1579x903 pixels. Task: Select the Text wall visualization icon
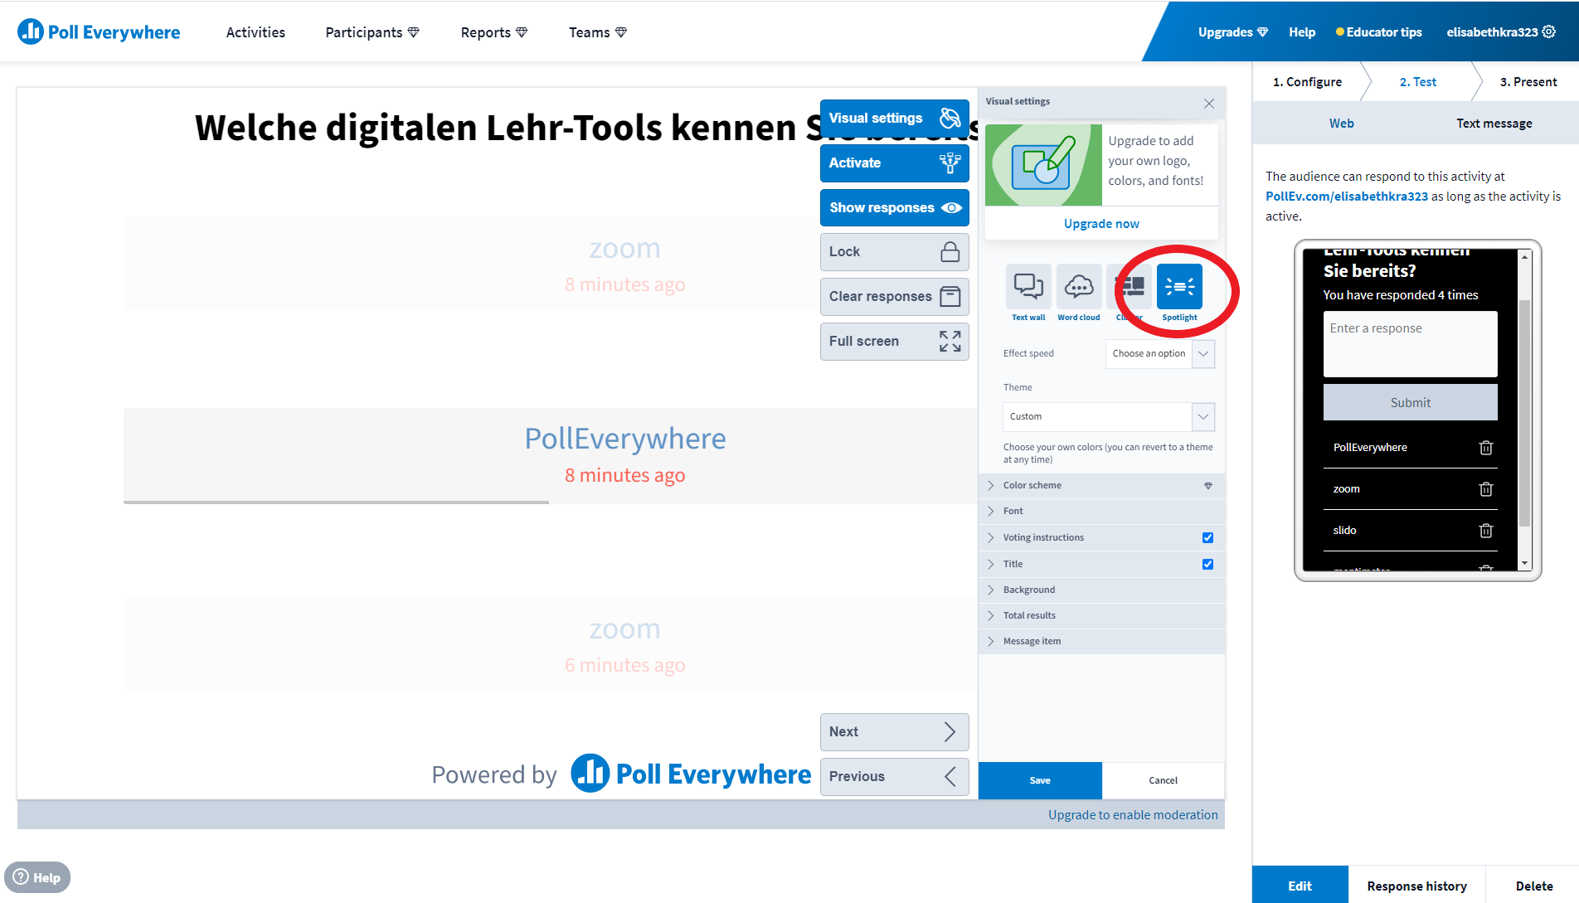pos(1028,287)
